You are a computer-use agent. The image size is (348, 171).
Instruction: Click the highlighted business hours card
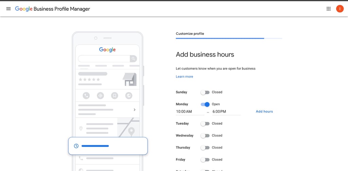pos(108,146)
